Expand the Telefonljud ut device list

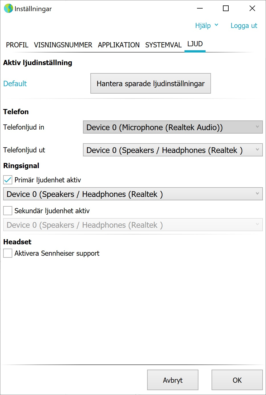(173, 150)
